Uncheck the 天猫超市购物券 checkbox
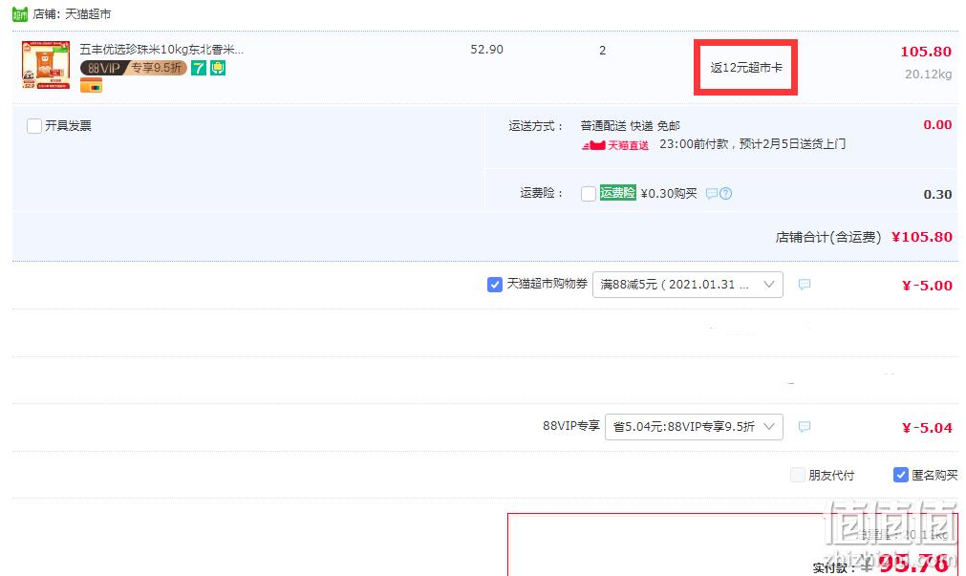This screenshot has width=966, height=576. [495, 285]
